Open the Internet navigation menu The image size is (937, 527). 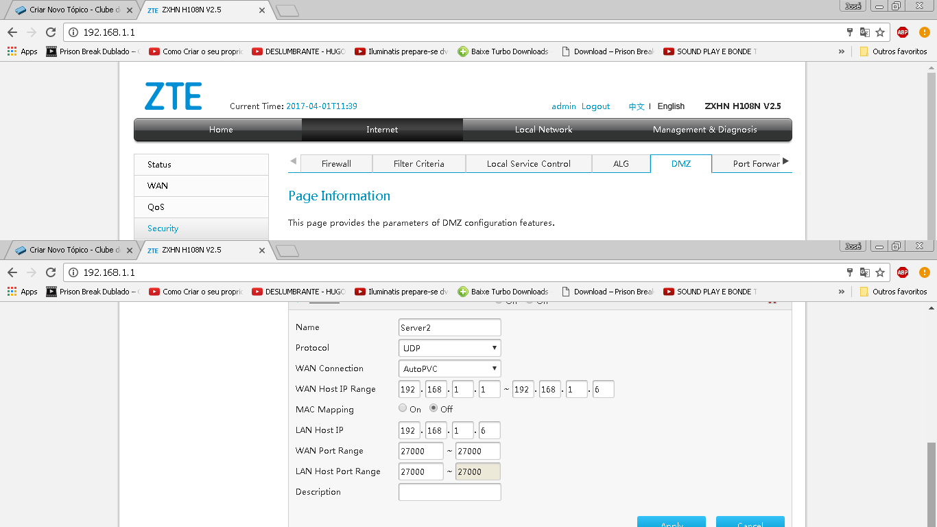382,130
